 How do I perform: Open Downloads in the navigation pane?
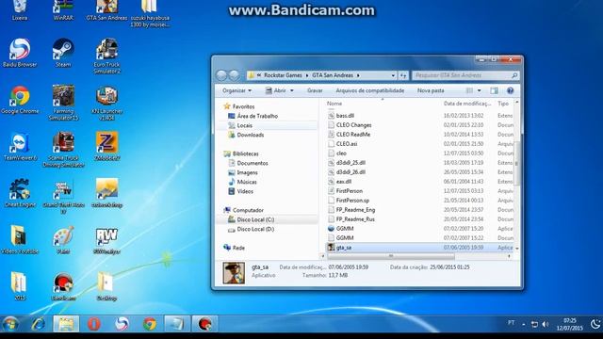tap(251, 135)
